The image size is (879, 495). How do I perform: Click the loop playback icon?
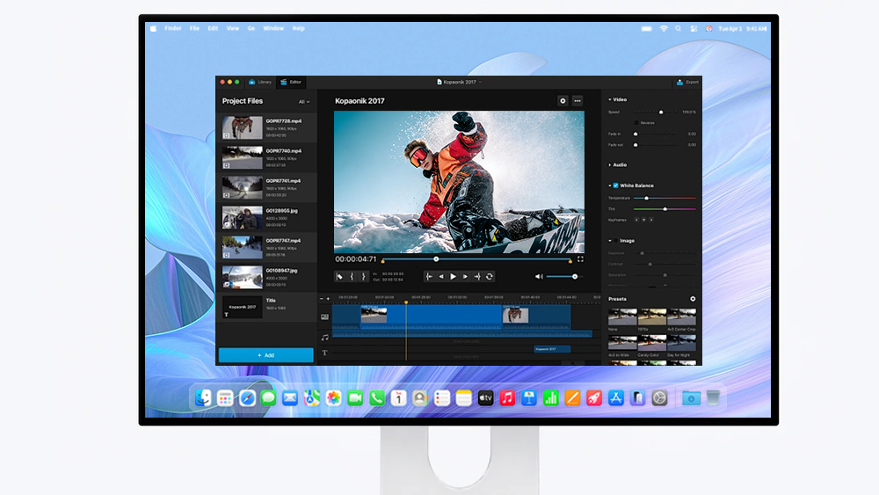[490, 276]
